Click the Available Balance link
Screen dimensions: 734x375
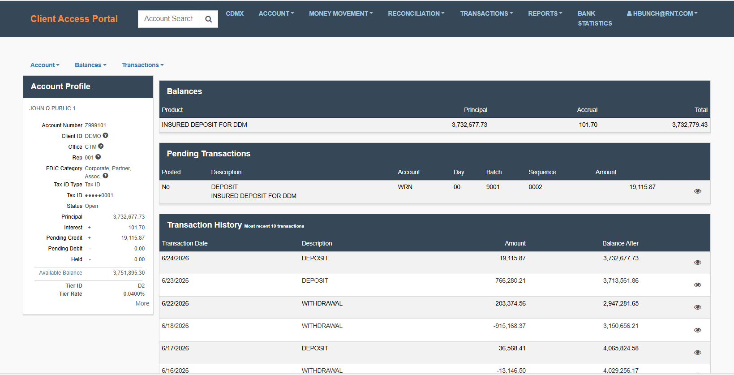[60, 273]
